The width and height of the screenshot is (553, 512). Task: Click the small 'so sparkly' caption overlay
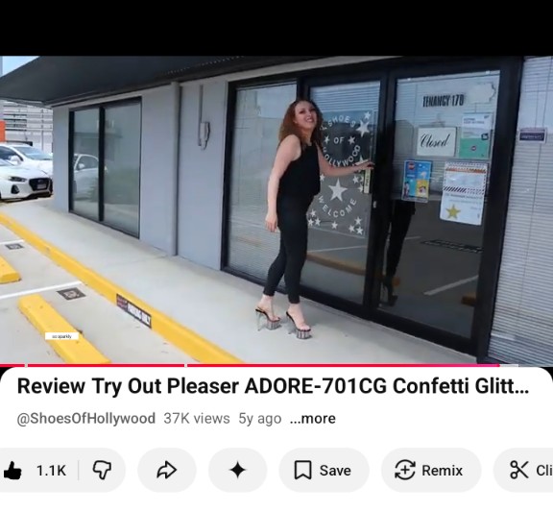click(61, 336)
